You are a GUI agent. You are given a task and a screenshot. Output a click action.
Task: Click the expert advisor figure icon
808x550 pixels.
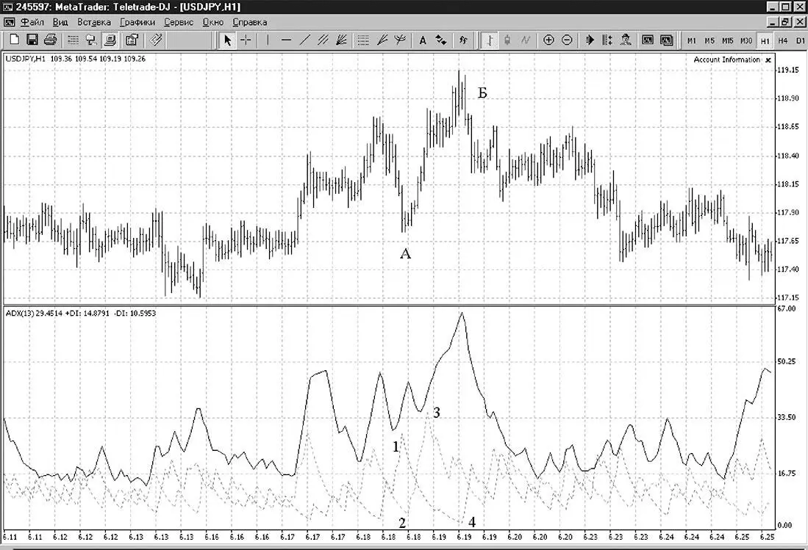tap(626, 40)
